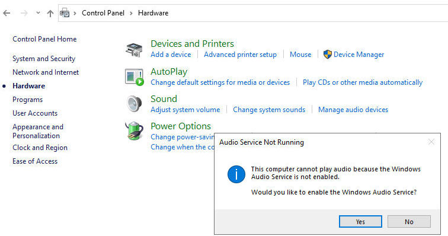Open Mouse settings link
The width and height of the screenshot is (448, 236).
[x=300, y=55]
